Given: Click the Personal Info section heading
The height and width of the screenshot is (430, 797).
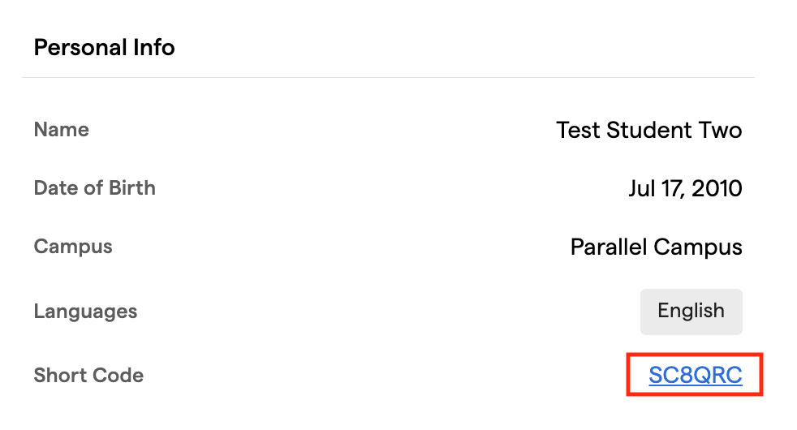Looking at the screenshot, I should (x=104, y=48).
